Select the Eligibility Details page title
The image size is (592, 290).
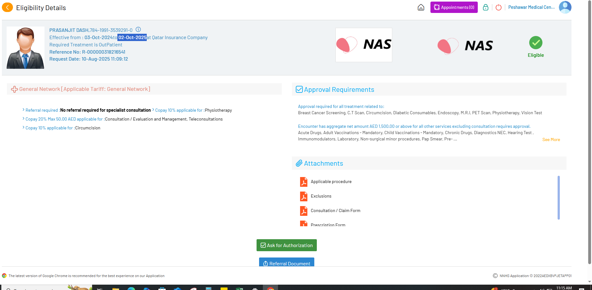point(41,8)
